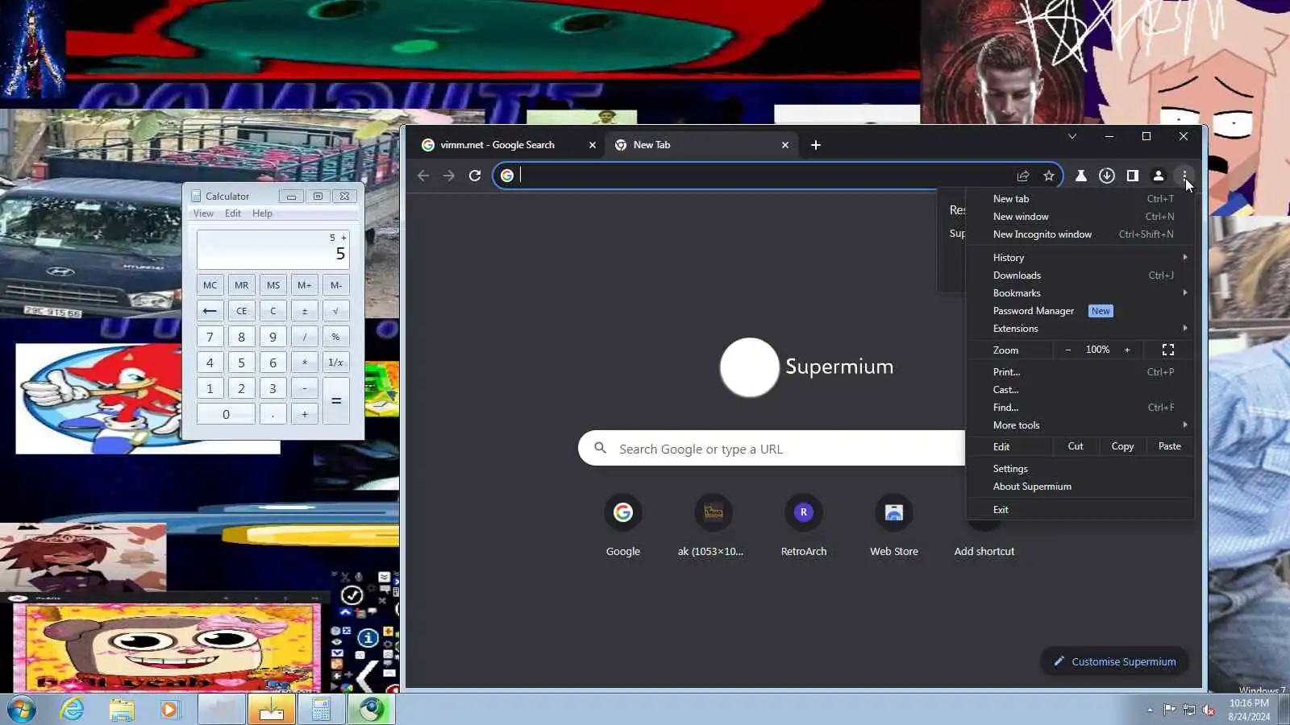Click Customise Supermium button
The height and width of the screenshot is (725, 1290).
pyautogui.click(x=1114, y=661)
